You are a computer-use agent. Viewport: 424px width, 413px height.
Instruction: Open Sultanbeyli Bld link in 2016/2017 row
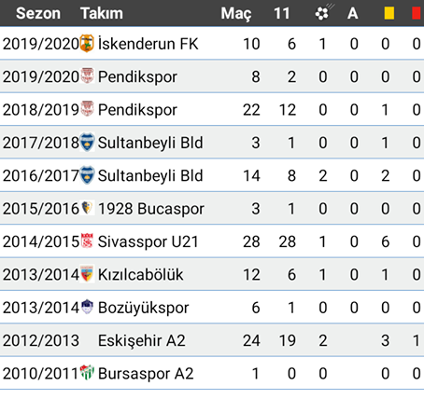[x=150, y=175]
